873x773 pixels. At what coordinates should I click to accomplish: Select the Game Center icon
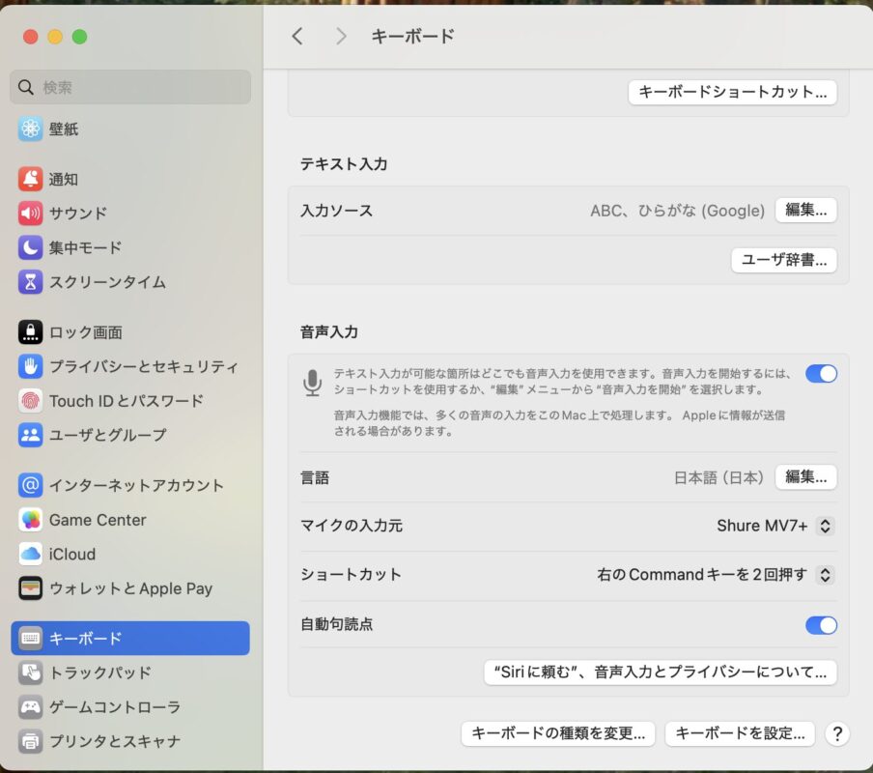coord(31,520)
